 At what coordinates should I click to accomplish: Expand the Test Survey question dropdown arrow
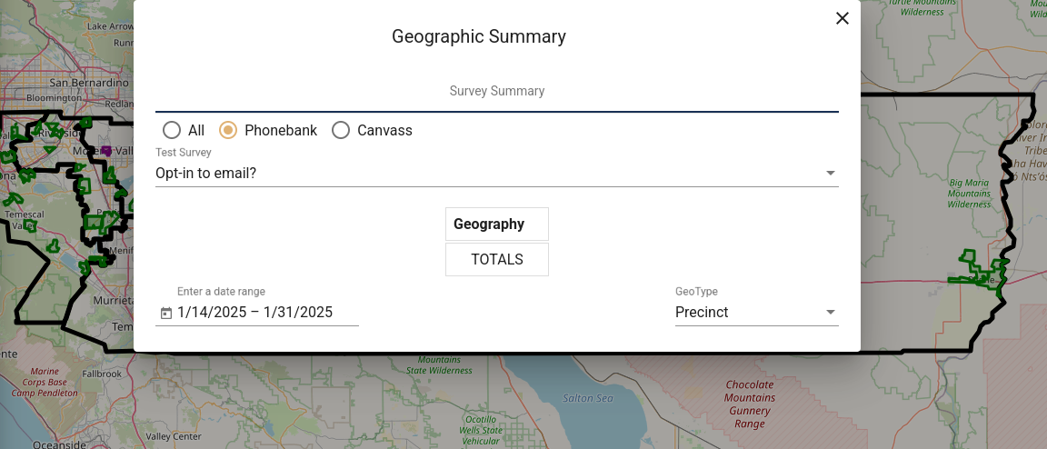830,173
